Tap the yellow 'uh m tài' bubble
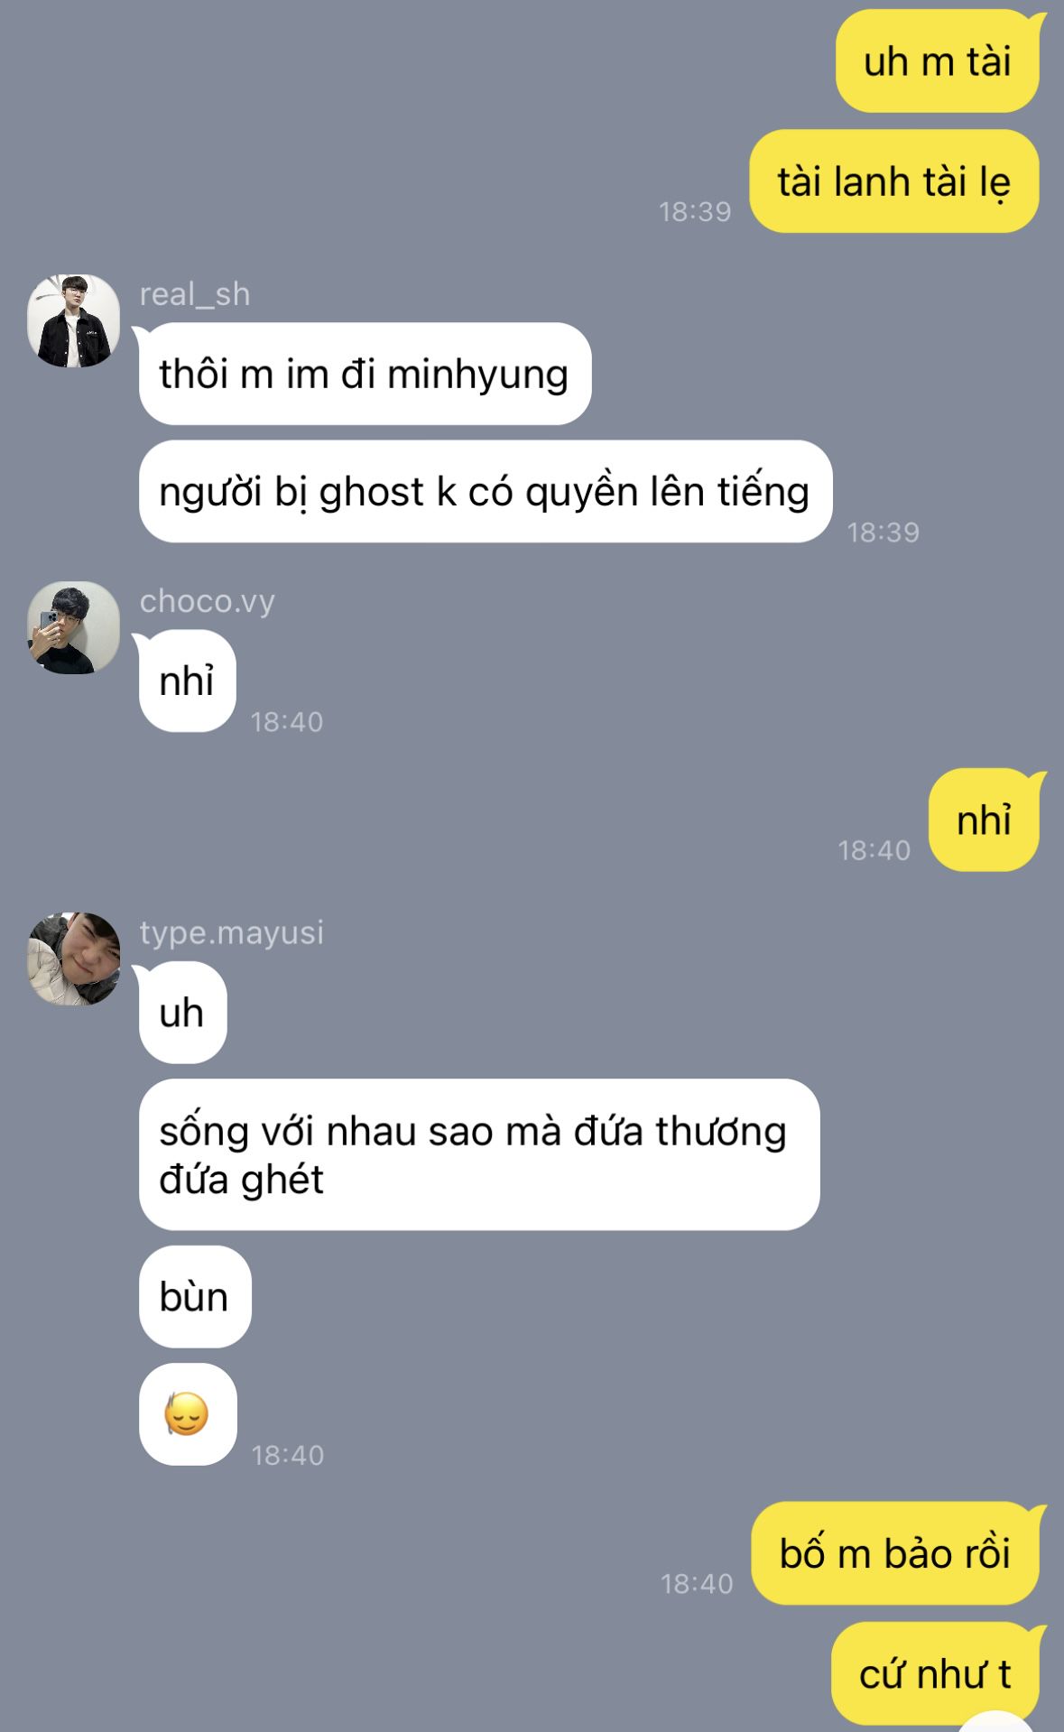This screenshot has height=1732, width=1064. click(938, 61)
